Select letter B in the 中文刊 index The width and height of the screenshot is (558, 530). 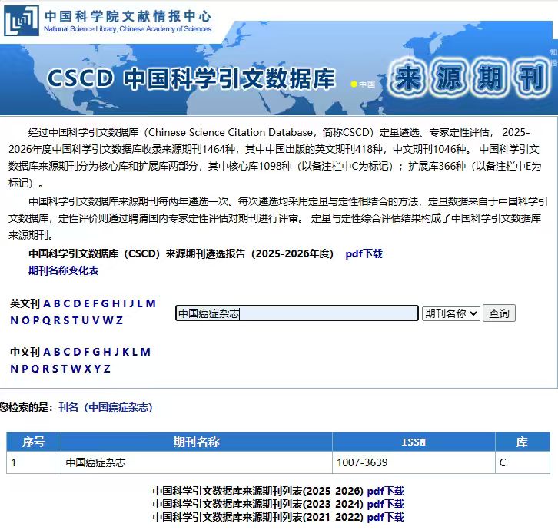(x=57, y=352)
